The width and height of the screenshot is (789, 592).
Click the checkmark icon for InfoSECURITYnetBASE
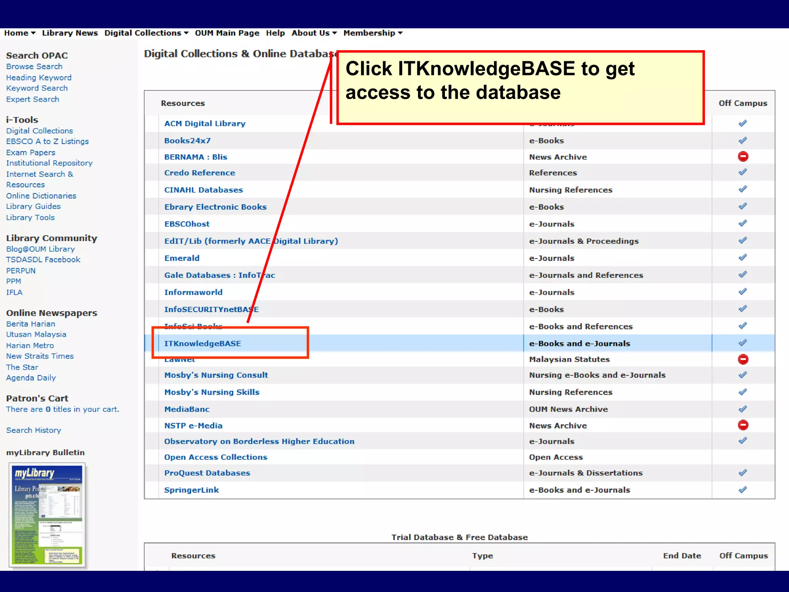coord(743,308)
